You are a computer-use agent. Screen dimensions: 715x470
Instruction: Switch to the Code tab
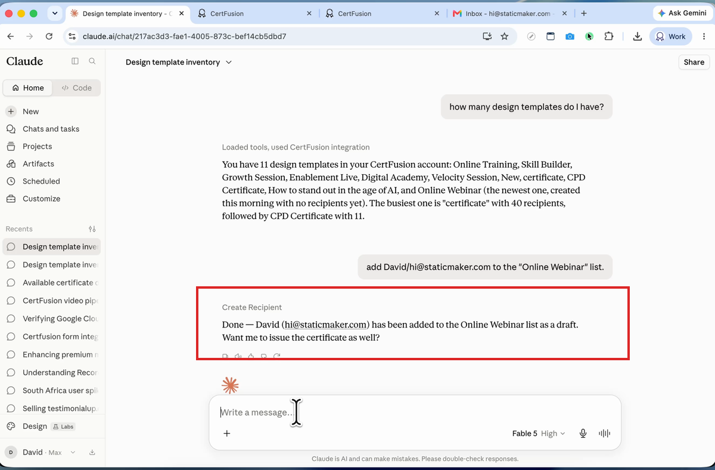77,88
